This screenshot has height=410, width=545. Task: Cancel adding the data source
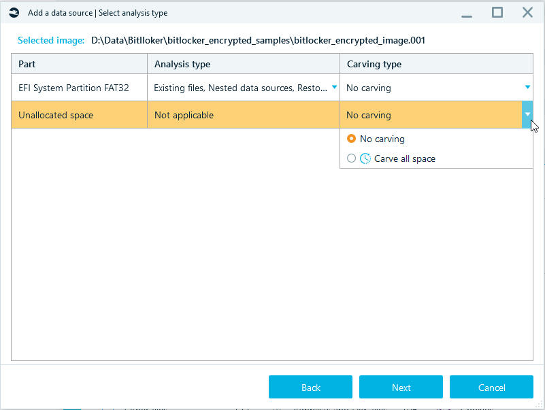[x=491, y=387]
